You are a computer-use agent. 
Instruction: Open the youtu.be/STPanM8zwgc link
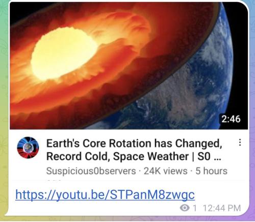point(105,195)
